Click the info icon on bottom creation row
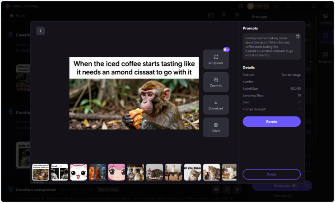 tap(216, 189)
